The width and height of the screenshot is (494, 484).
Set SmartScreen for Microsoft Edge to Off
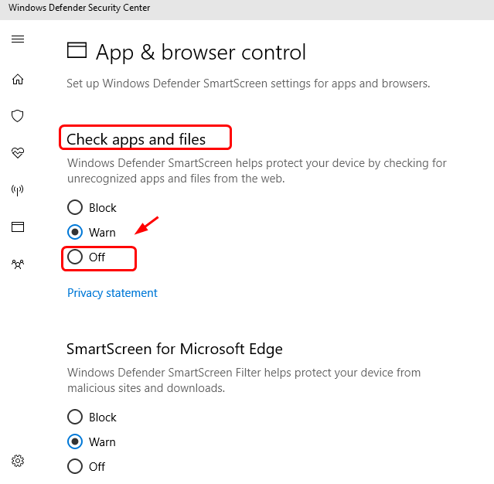pyautogui.click(x=75, y=466)
